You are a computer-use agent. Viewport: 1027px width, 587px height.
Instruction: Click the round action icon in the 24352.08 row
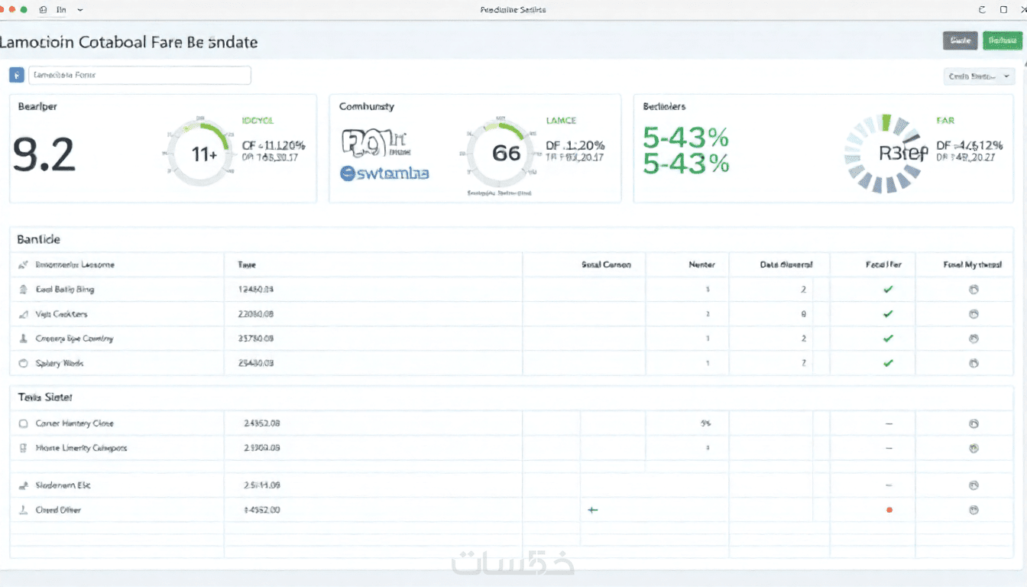[974, 423]
